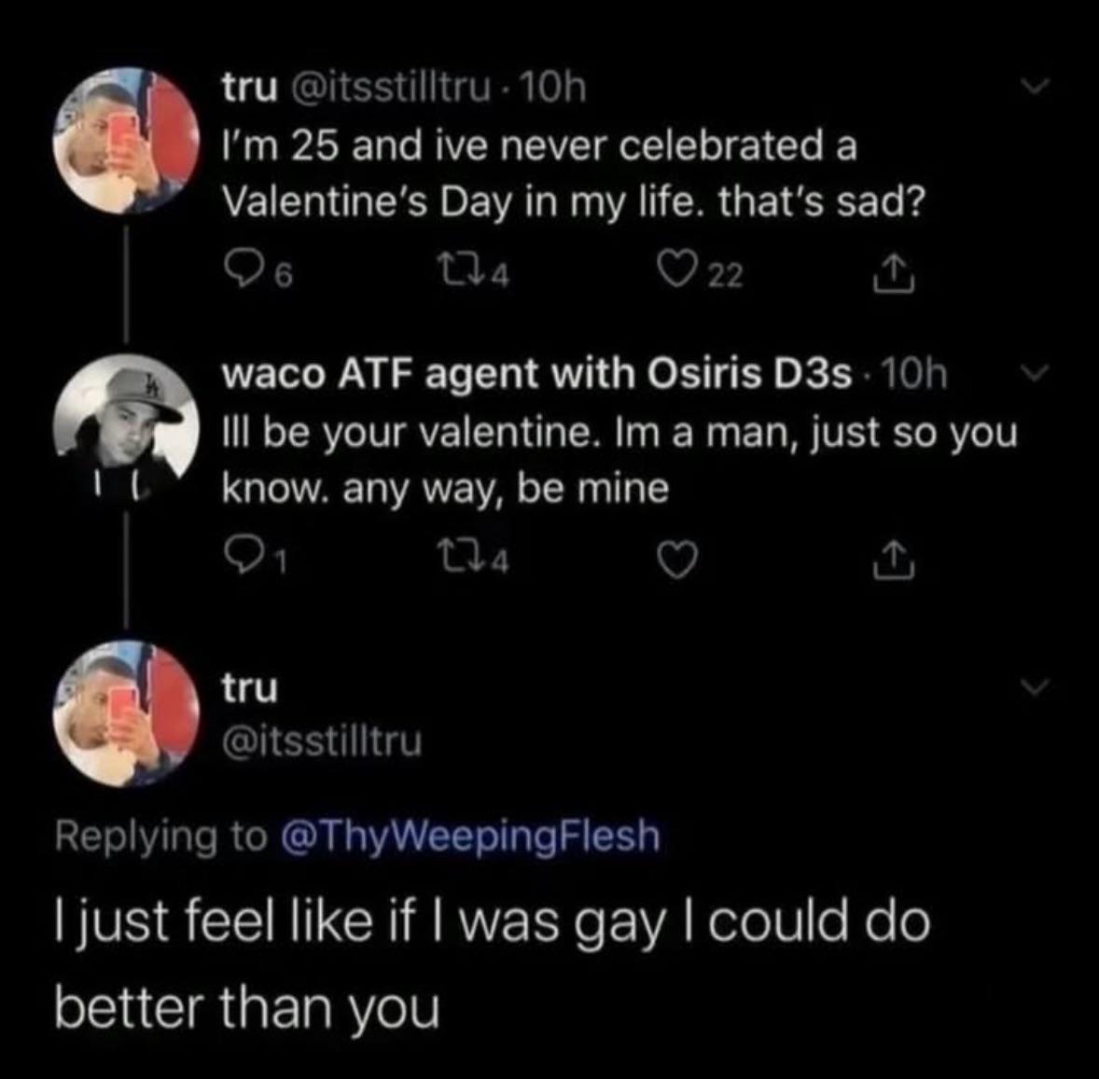Open the chevron menu on tru's first tweet

(x=1034, y=87)
